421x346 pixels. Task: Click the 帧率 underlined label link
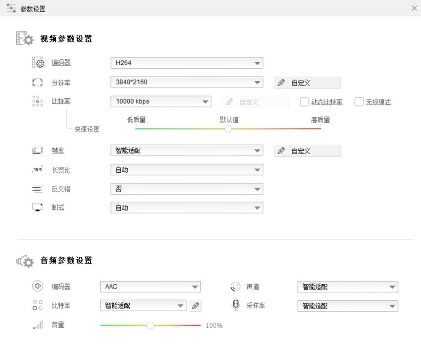[58, 150]
